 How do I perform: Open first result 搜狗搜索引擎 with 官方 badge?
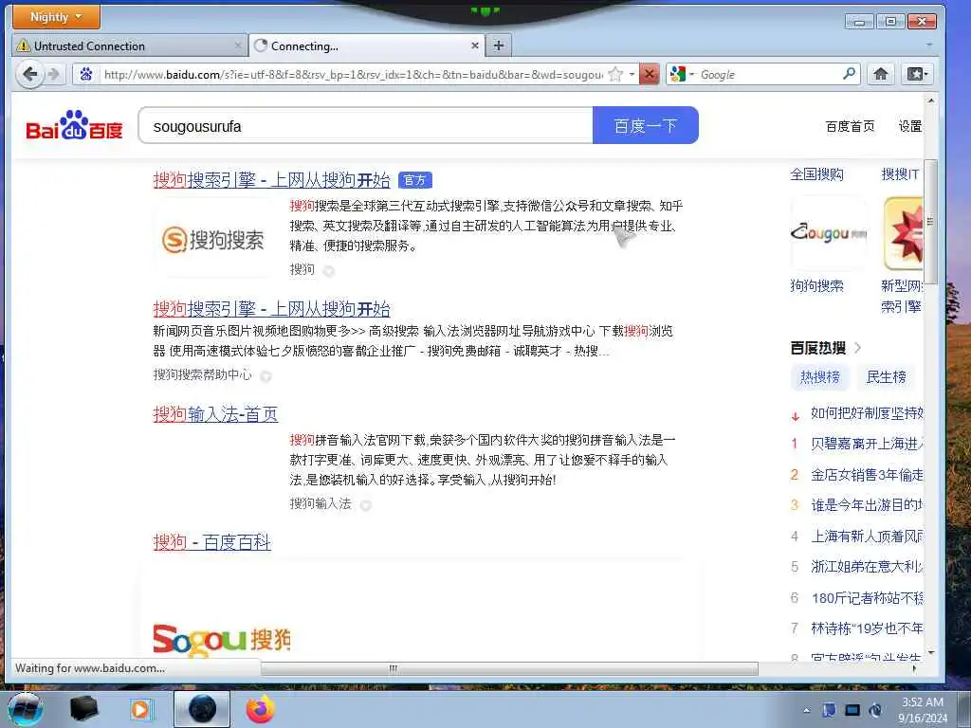pyautogui.click(x=272, y=180)
